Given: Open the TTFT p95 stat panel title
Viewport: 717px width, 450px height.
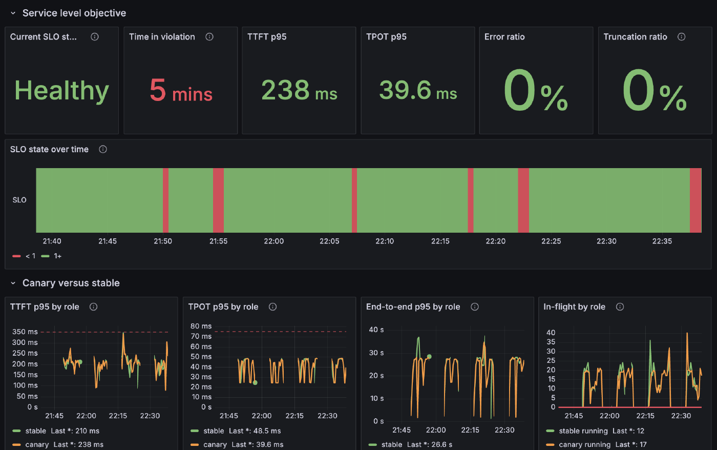Looking at the screenshot, I should (267, 37).
